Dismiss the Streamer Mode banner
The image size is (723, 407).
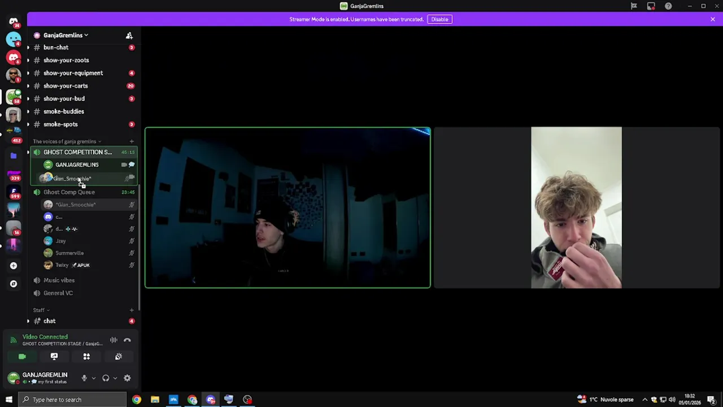[713, 19]
